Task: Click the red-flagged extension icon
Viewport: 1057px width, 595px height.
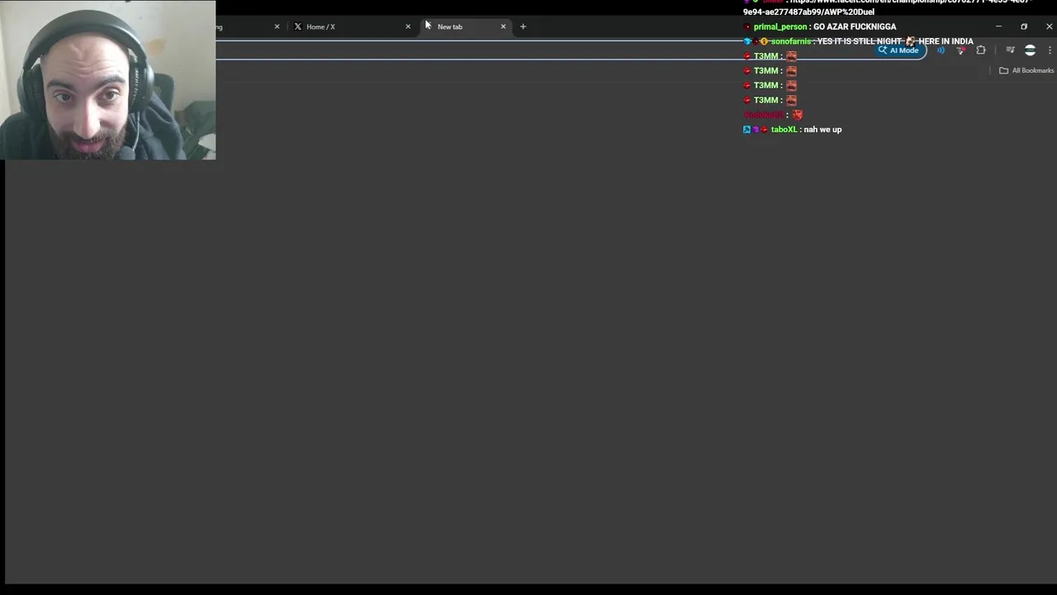Action: tap(960, 50)
